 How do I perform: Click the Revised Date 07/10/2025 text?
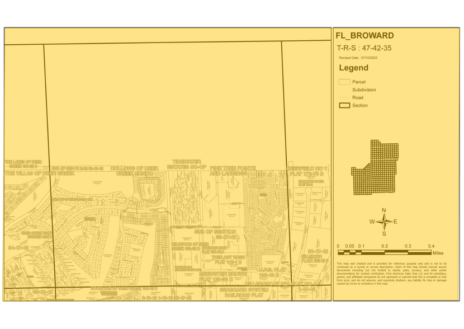[358, 58]
